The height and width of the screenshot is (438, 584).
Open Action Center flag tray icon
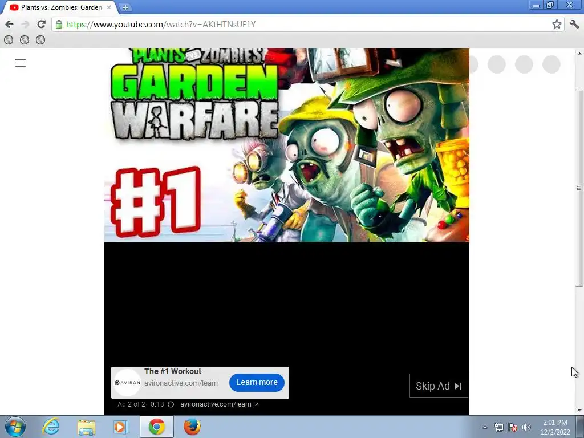513,427
